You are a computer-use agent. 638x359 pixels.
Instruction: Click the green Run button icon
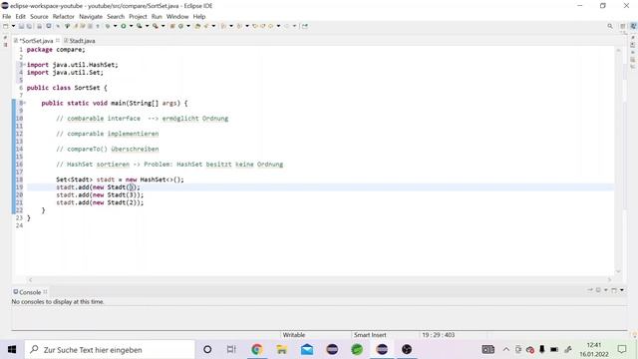(x=124, y=26)
